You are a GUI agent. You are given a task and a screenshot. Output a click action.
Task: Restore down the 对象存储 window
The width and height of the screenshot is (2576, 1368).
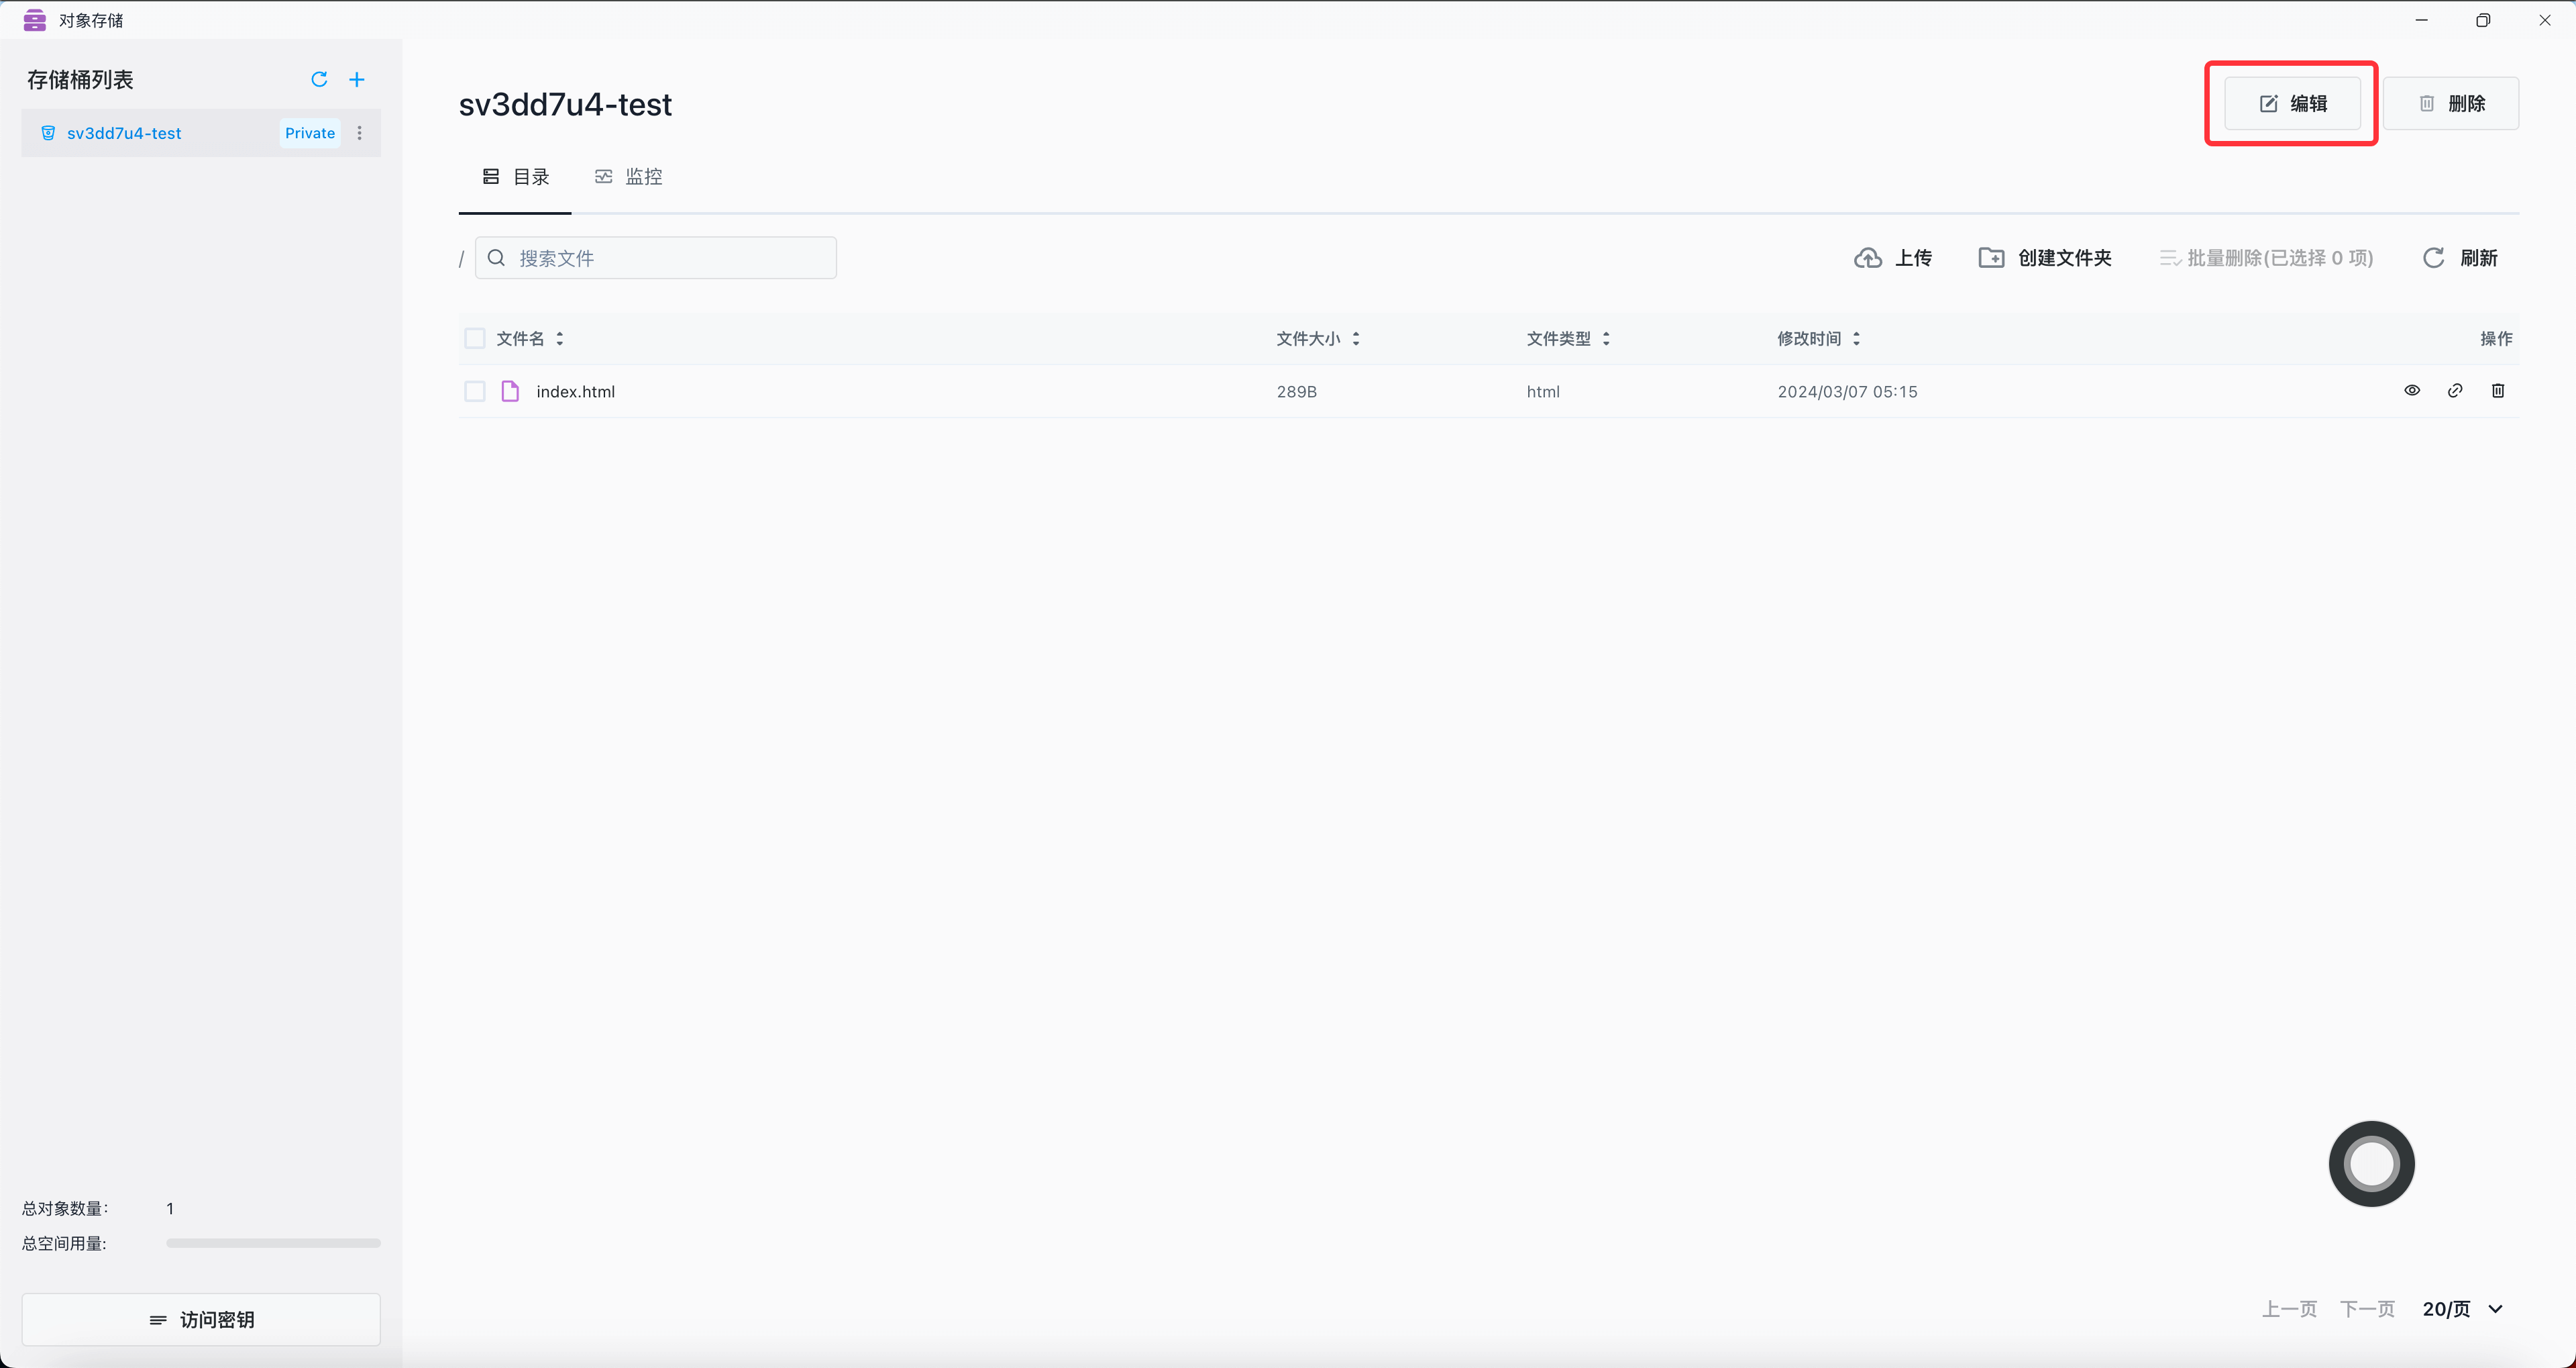click(x=2483, y=20)
